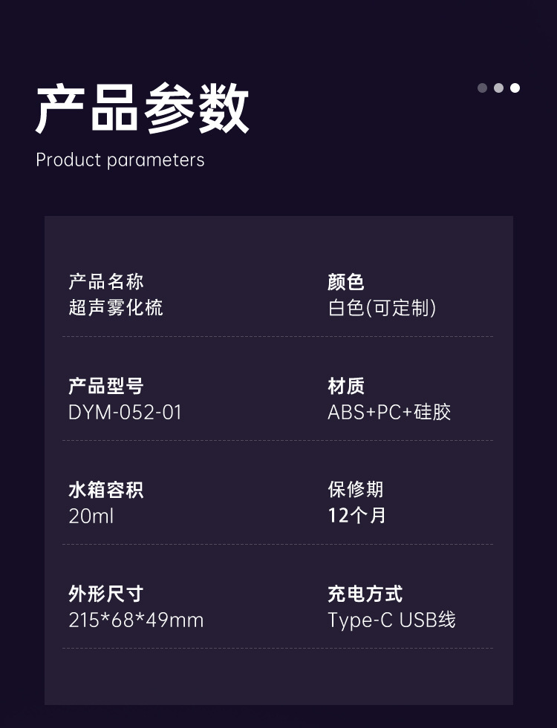Select the 颜色 label

[346, 282]
